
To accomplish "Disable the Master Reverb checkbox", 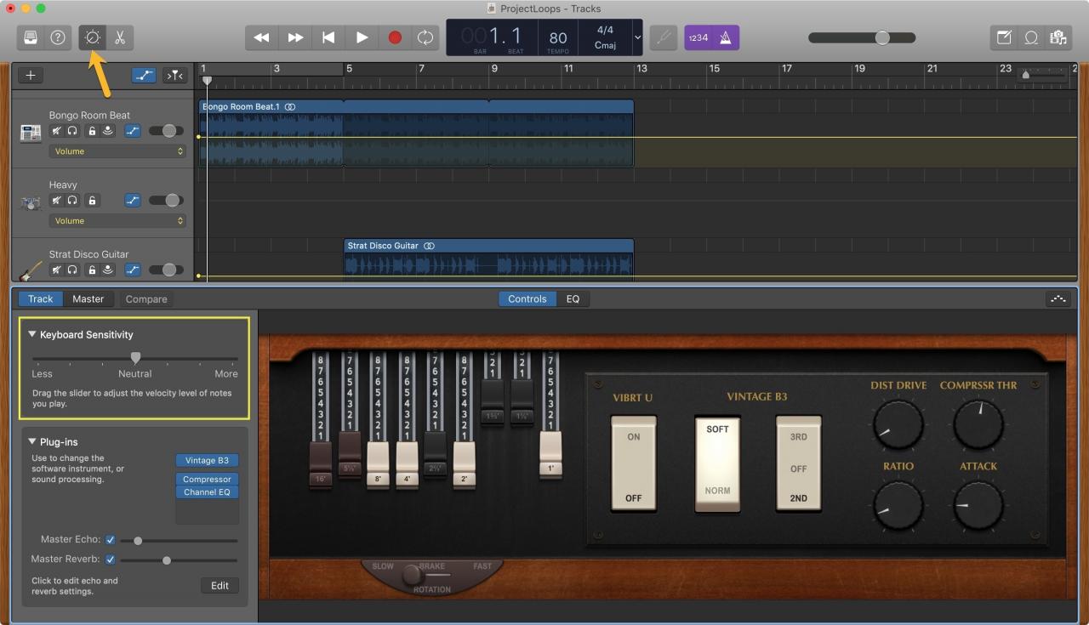I will pos(111,560).
